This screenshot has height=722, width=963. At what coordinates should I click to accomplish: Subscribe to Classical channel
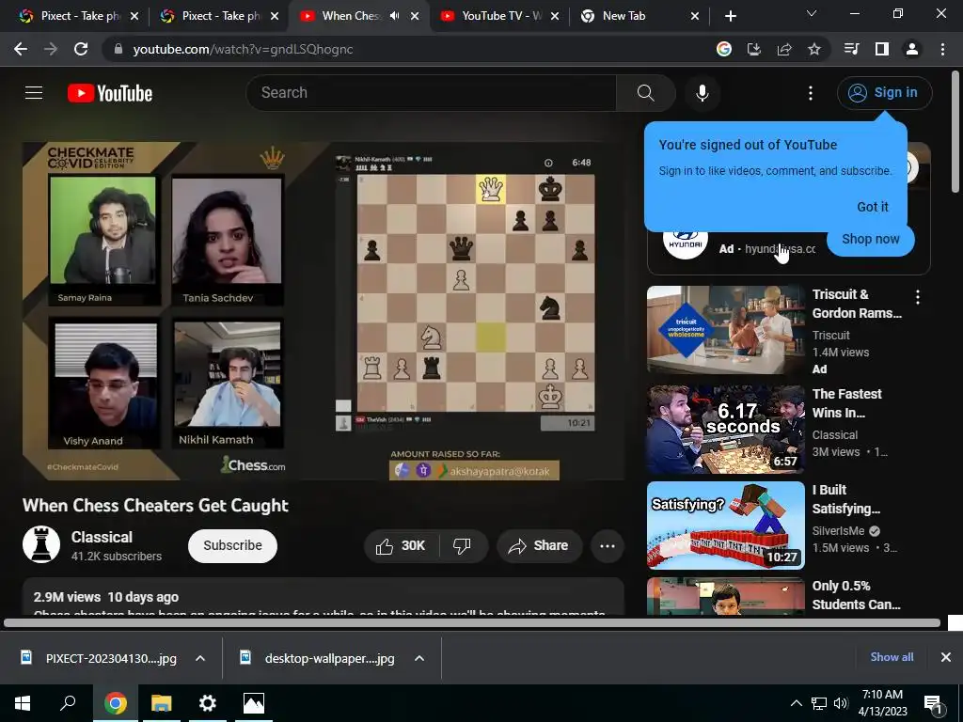pos(233,546)
